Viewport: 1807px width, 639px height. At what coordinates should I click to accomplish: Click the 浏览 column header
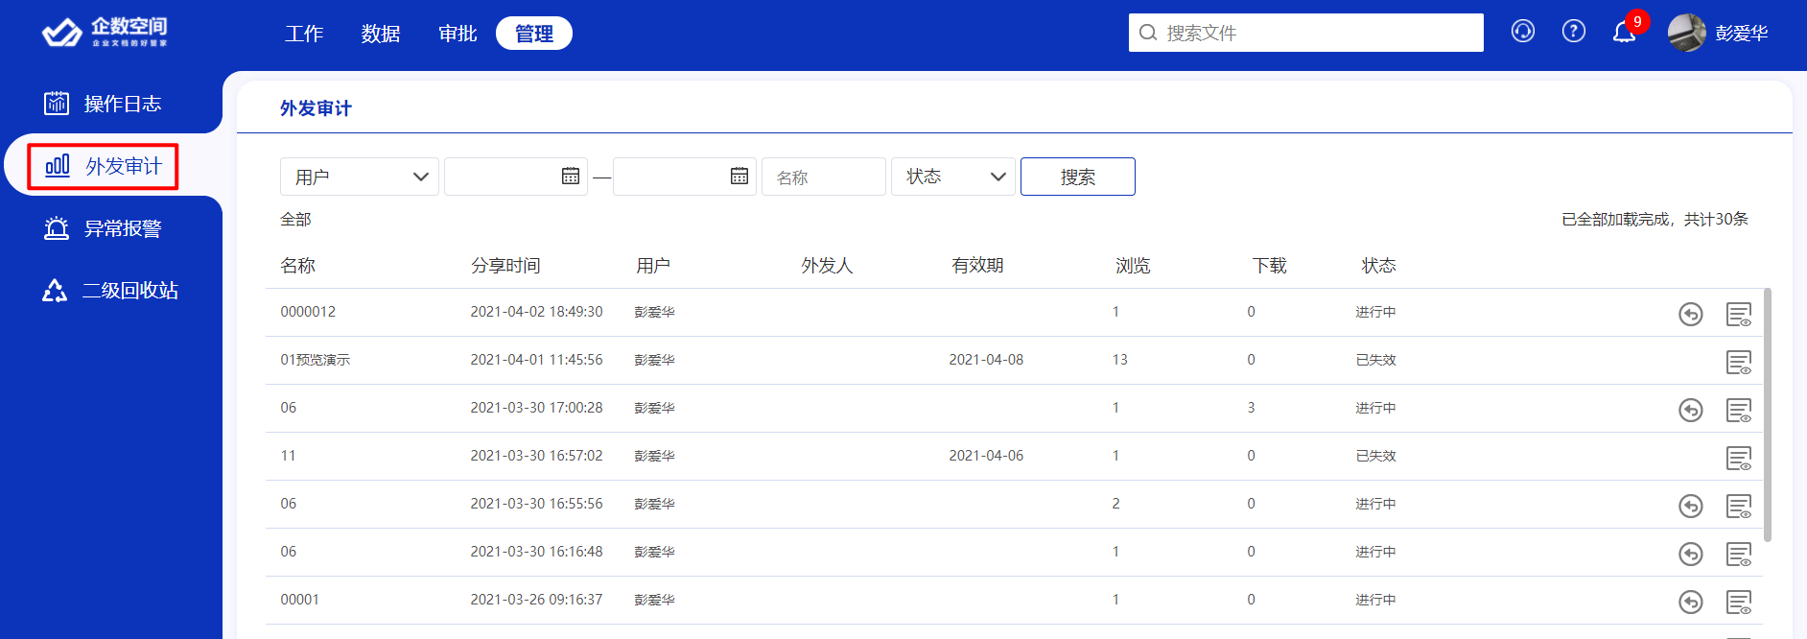1133,266
